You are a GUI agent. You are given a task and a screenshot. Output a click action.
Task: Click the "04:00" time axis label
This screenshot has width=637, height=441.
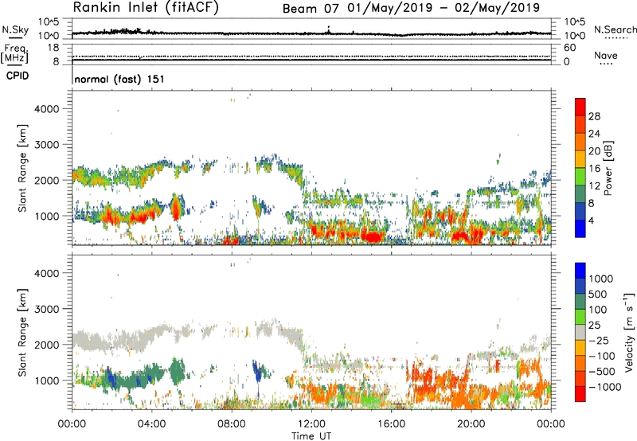pyautogui.click(x=152, y=424)
